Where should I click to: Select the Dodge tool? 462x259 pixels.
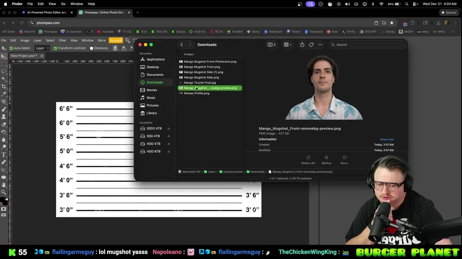click(4, 147)
